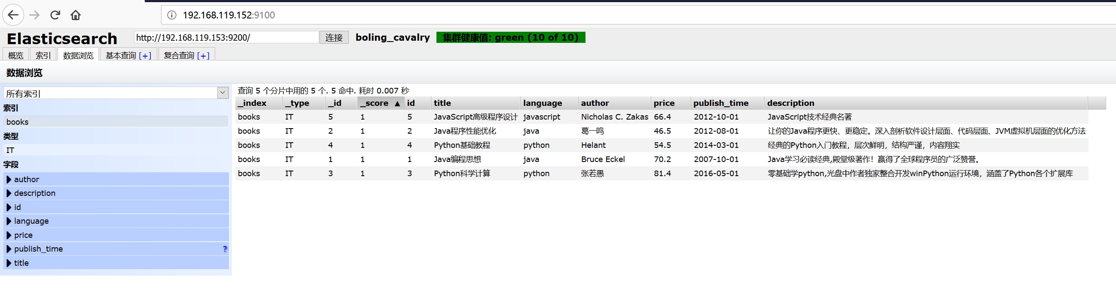
Task: Click language cell javascript
Action: coord(542,117)
